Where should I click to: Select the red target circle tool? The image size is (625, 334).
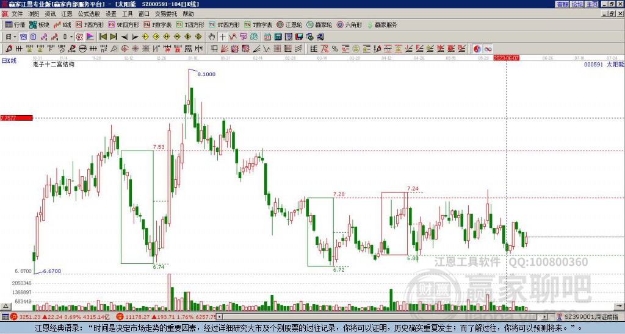coord(125,49)
